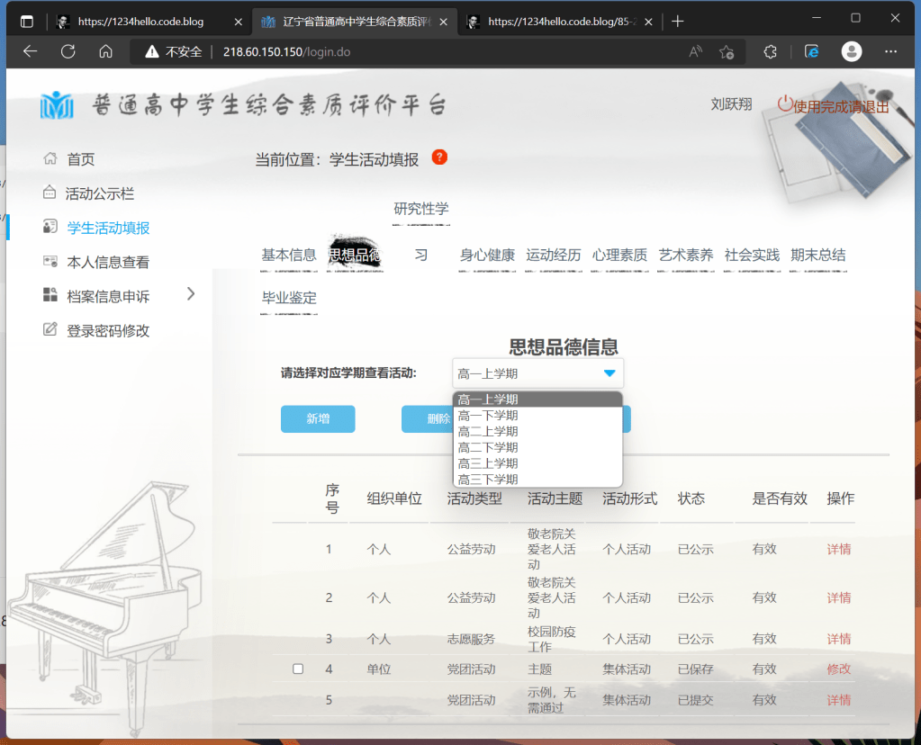The height and width of the screenshot is (745, 921).
Task: Click the browser refresh icon
Action: 68,51
